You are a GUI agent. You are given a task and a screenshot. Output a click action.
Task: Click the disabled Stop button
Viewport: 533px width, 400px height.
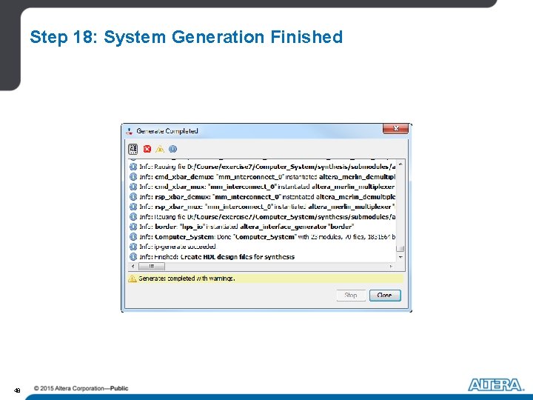[351, 296]
